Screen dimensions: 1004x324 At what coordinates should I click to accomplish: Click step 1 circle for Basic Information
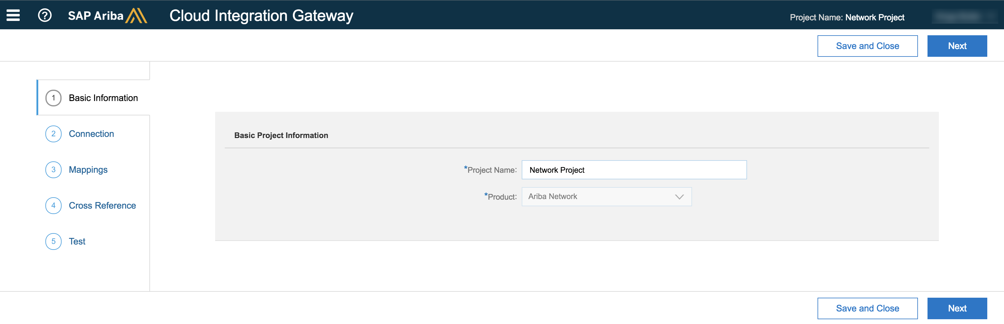pos(53,98)
